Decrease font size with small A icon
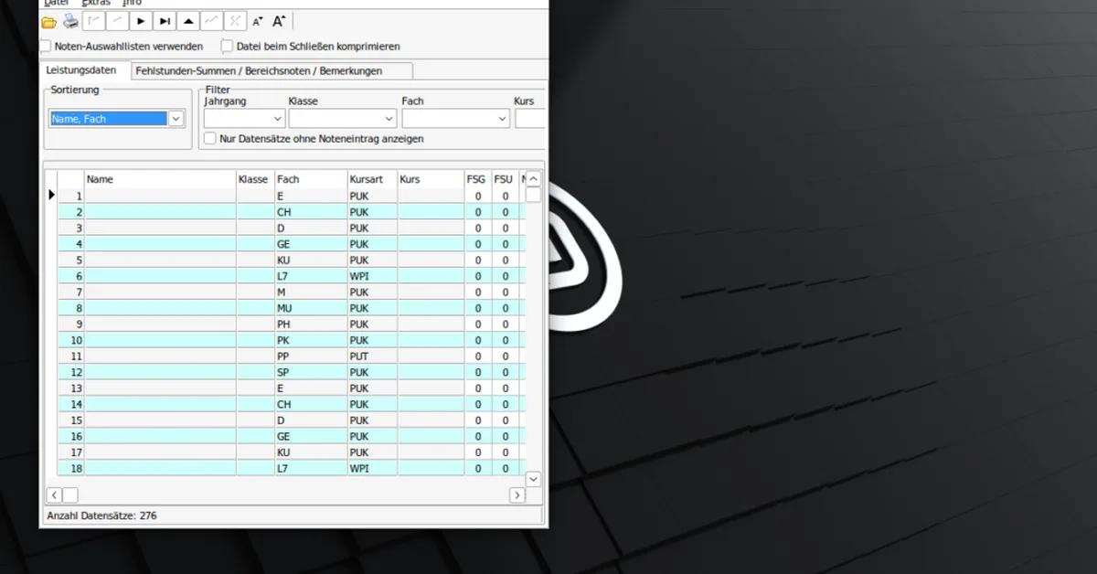The height and width of the screenshot is (574, 1097). [258, 21]
